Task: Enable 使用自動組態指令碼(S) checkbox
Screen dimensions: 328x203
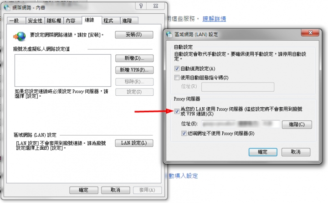Action: point(177,78)
